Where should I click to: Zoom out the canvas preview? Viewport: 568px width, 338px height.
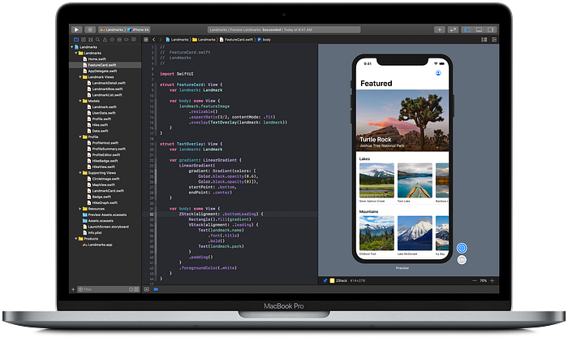point(475,280)
